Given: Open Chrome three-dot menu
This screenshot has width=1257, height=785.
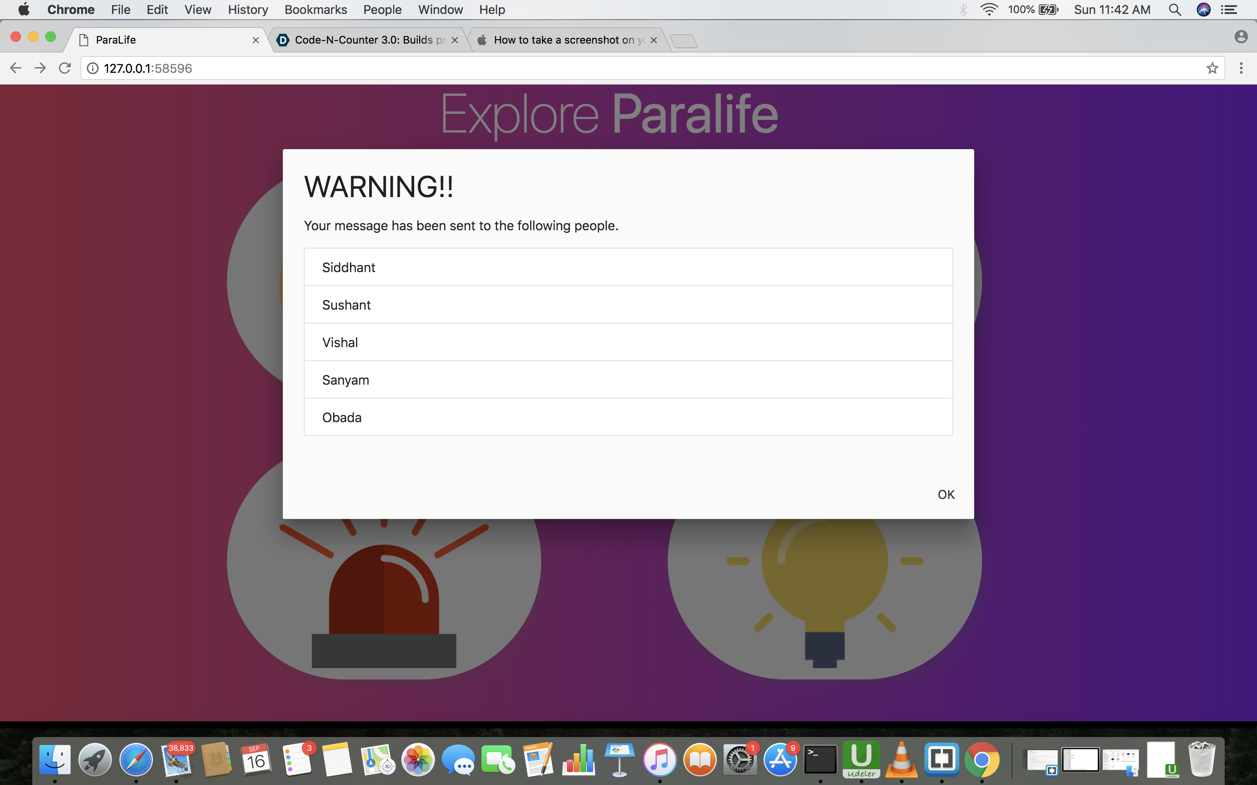Looking at the screenshot, I should coord(1241,68).
